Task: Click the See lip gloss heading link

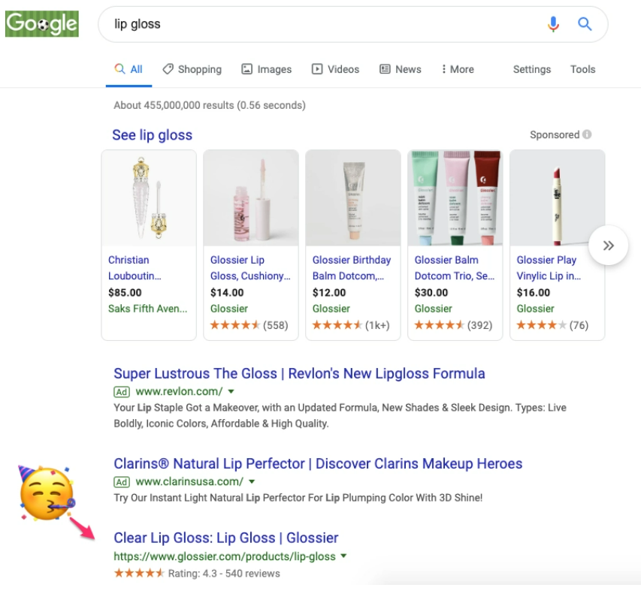Action: pyautogui.click(x=152, y=135)
